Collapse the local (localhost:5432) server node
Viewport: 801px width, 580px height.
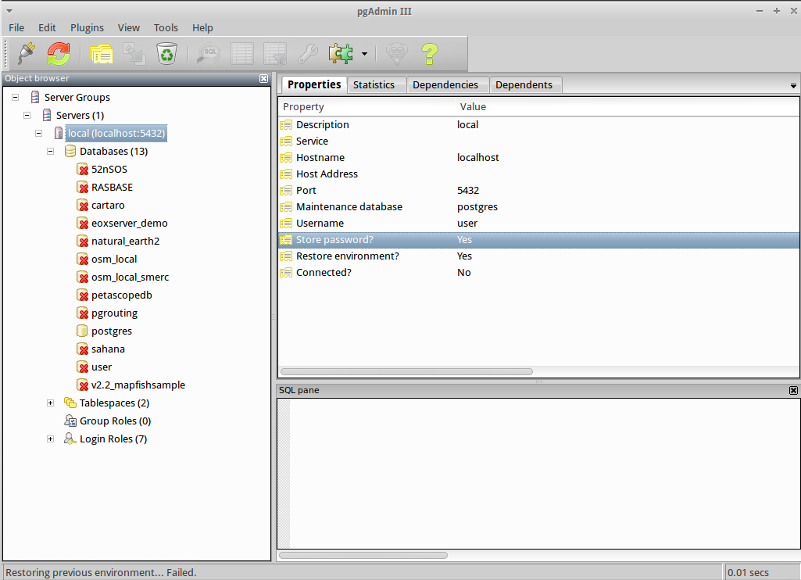(x=39, y=133)
